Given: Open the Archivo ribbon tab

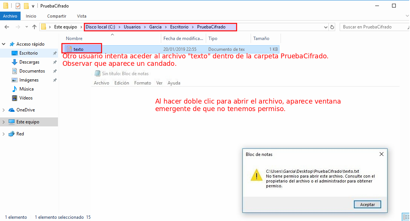Looking at the screenshot, I should click(10, 16).
